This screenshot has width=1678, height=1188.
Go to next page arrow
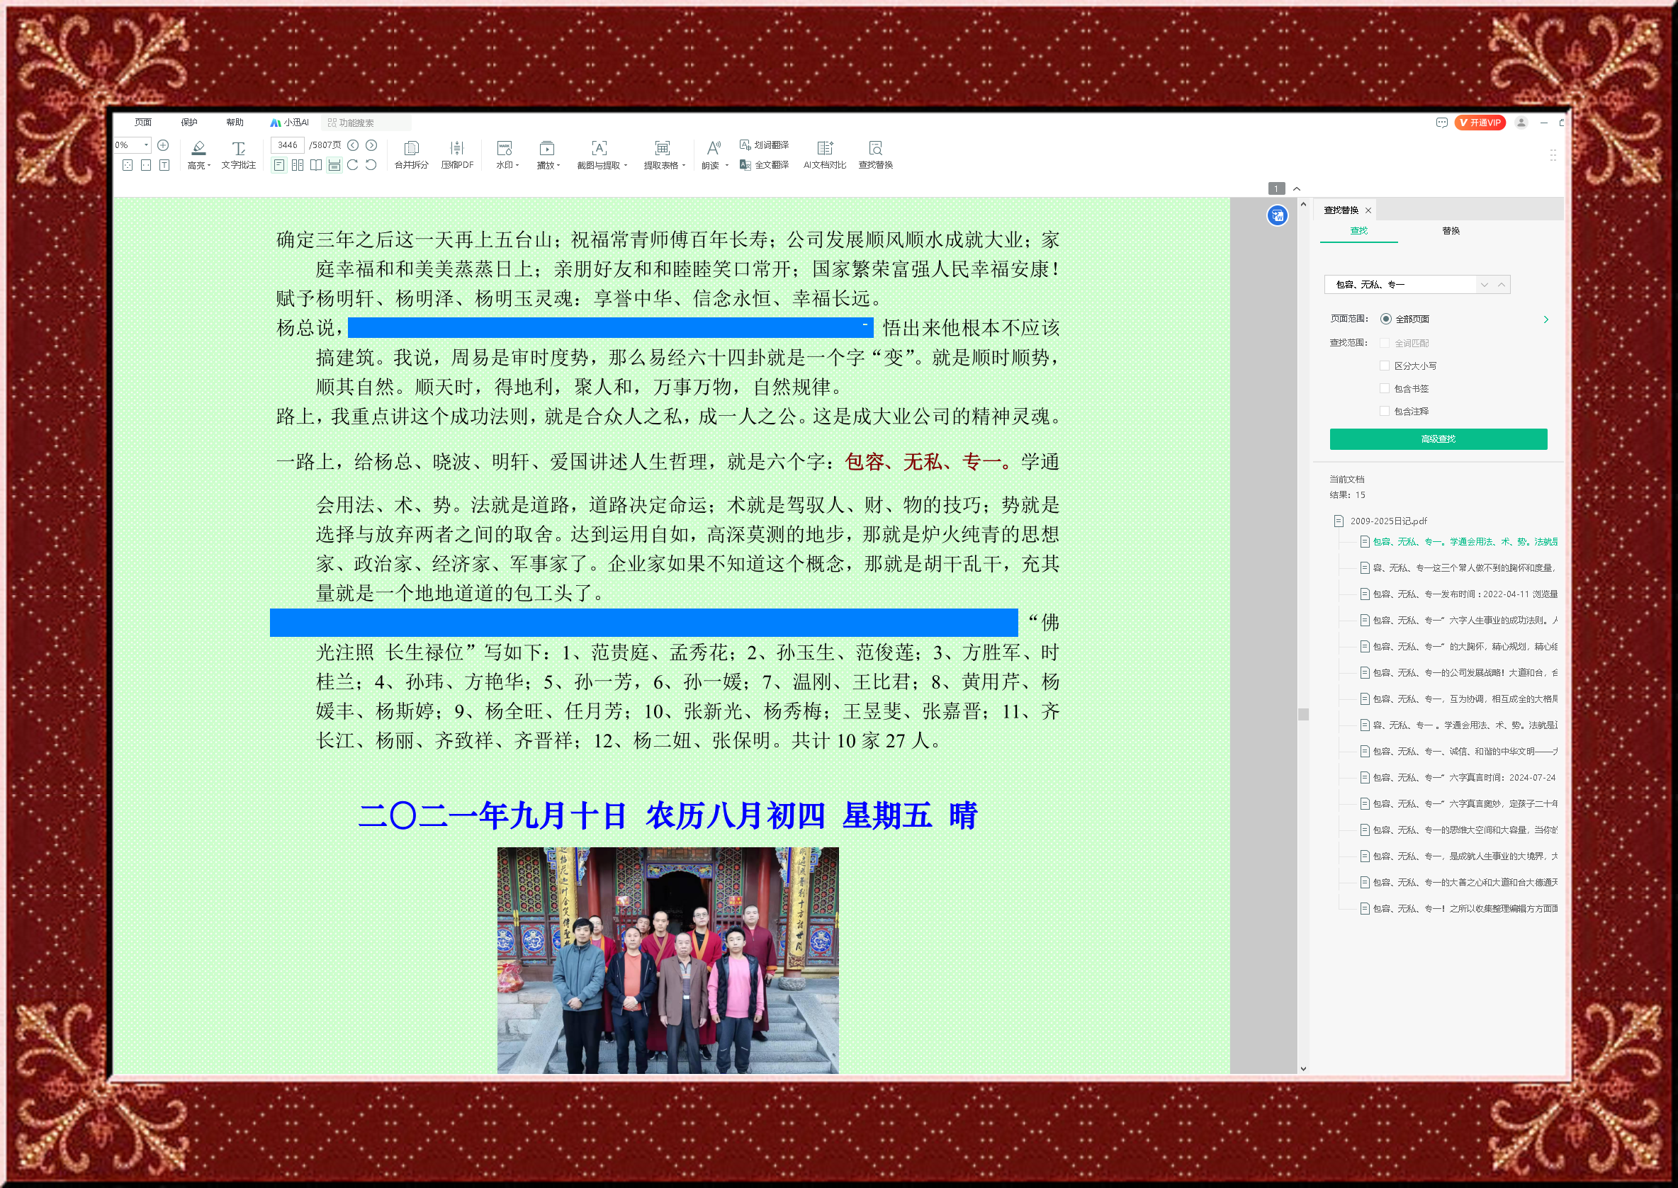click(x=372, y=145)
